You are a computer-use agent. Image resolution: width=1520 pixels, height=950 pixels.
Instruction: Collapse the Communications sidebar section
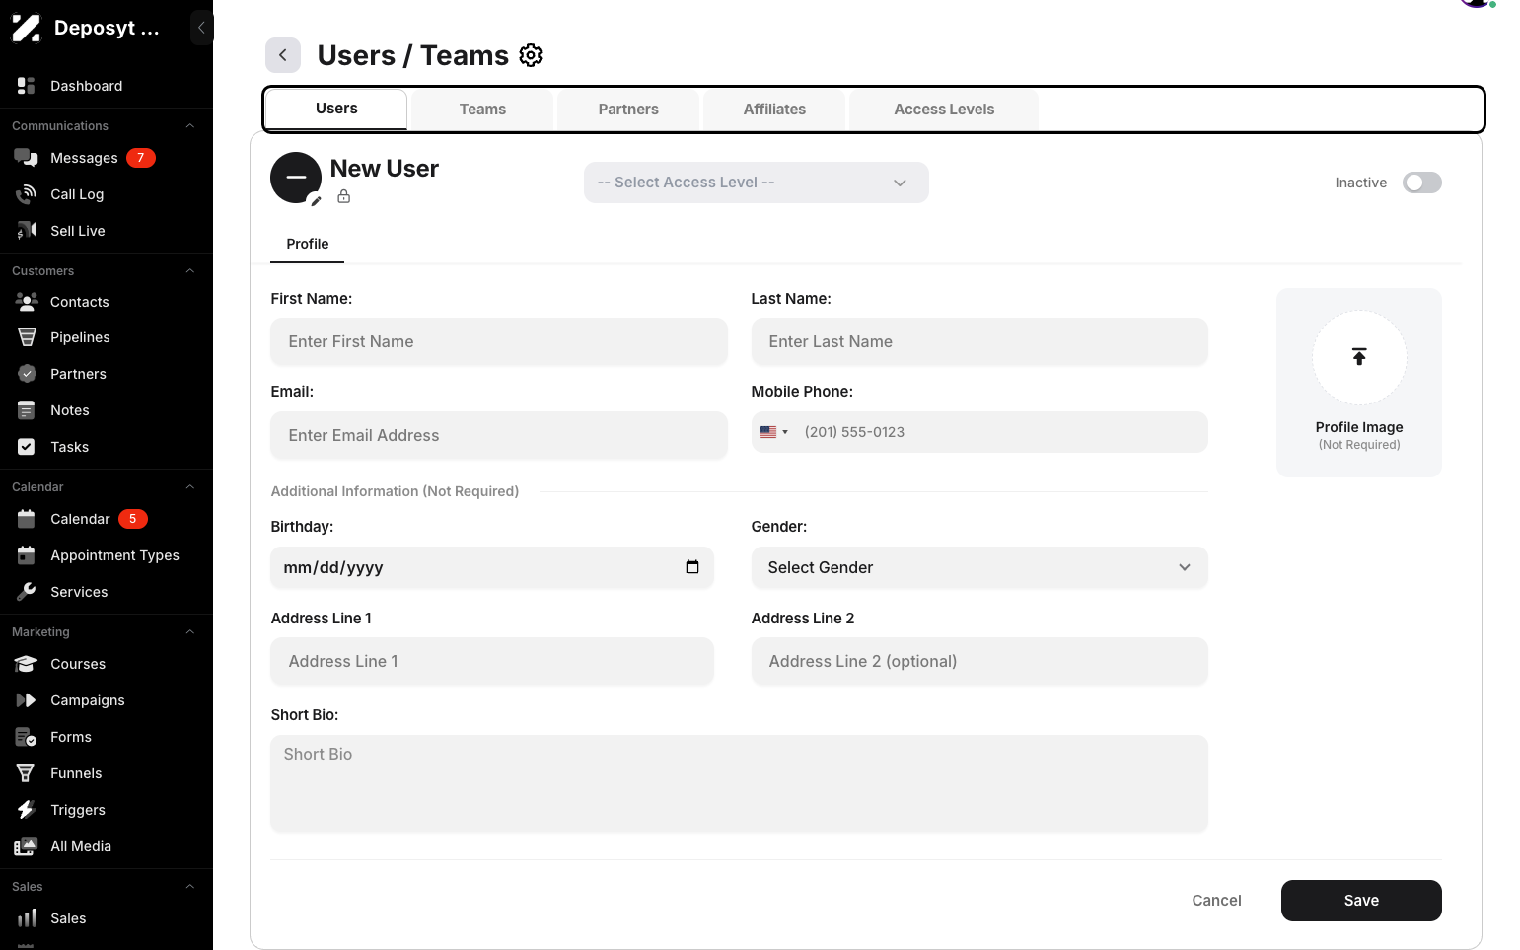point(190,126)
